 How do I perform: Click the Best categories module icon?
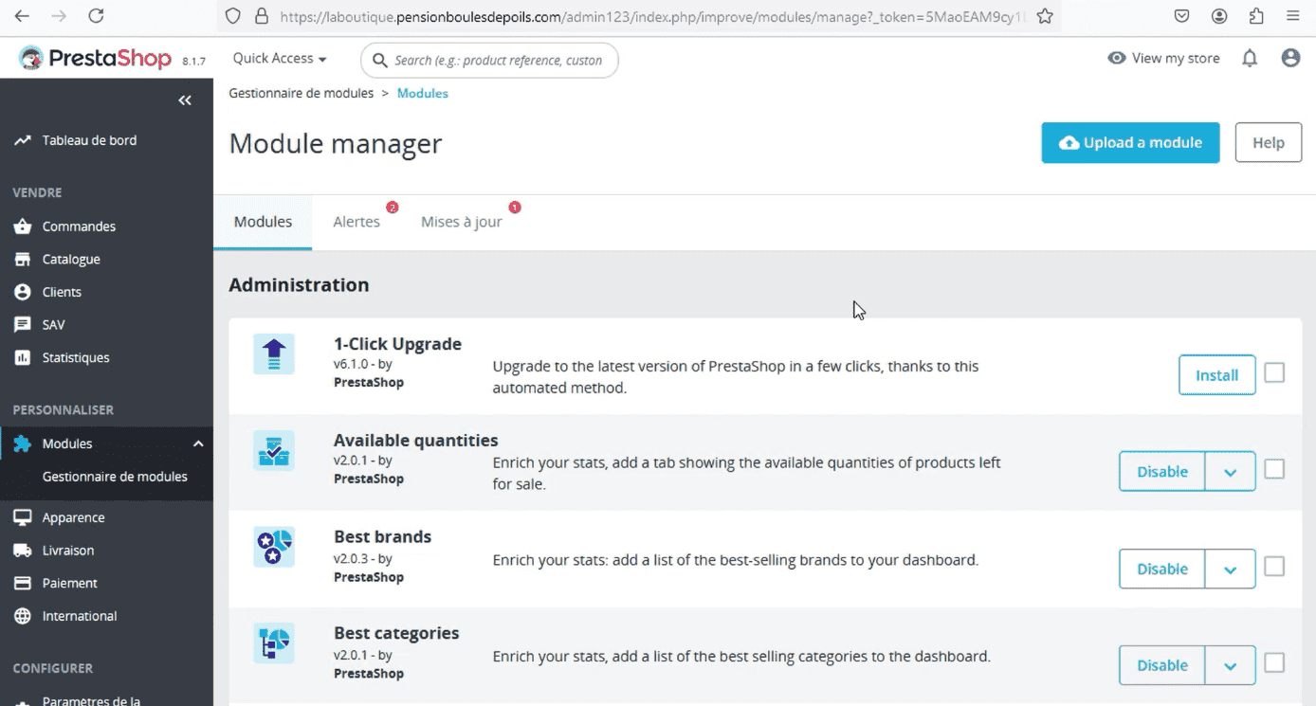pos(274,643)
